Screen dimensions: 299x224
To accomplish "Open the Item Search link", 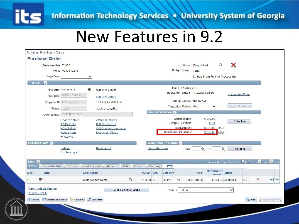I will click(104, 148).
